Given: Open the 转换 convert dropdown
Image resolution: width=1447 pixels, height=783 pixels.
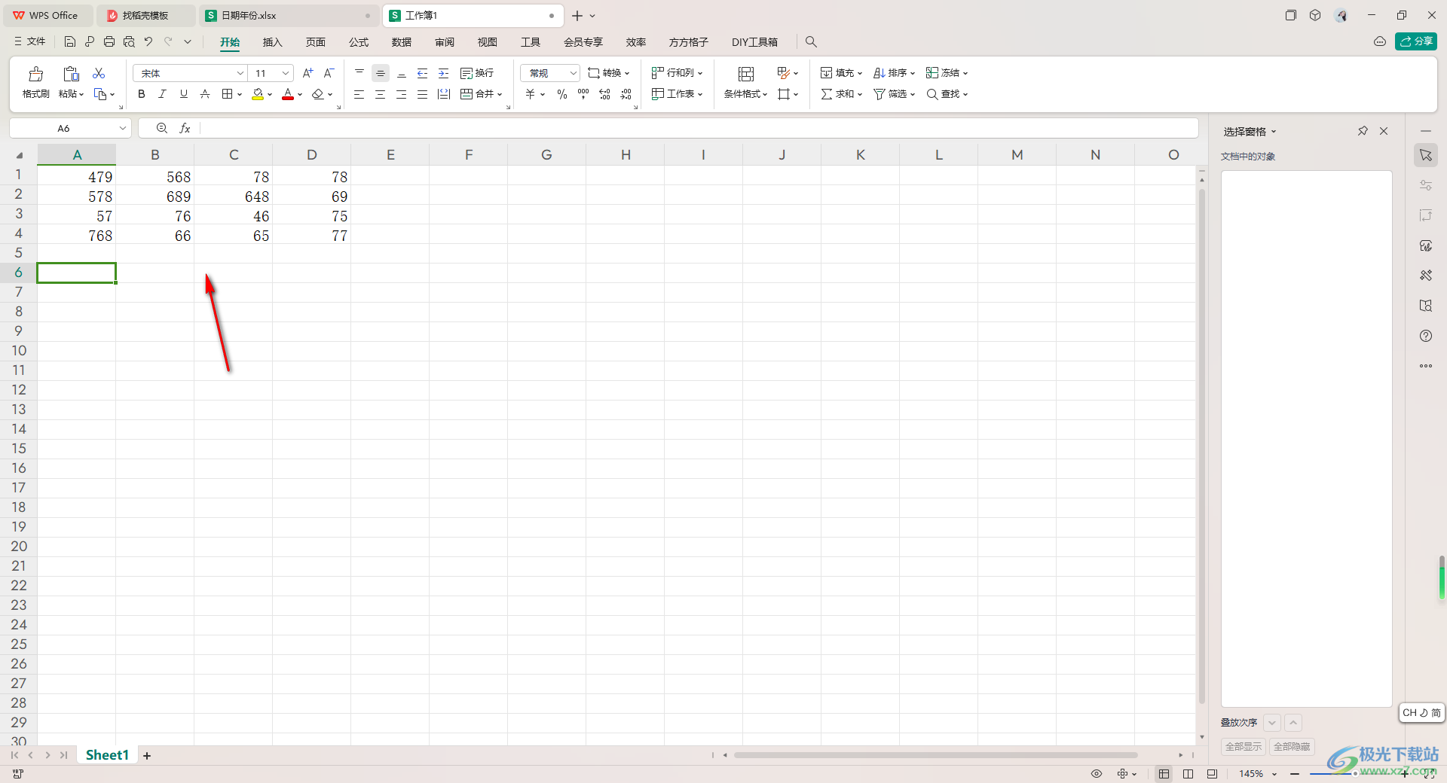Looking at the screenshot, I should [609, 73].
